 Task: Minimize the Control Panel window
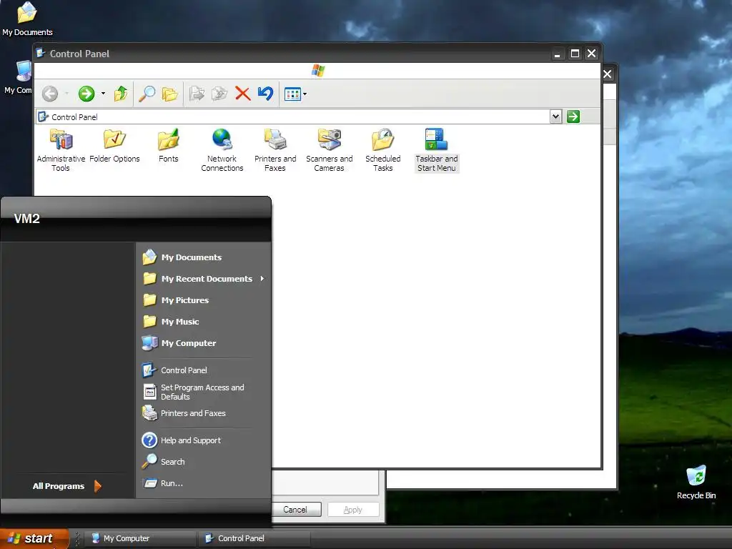(557, 54)
